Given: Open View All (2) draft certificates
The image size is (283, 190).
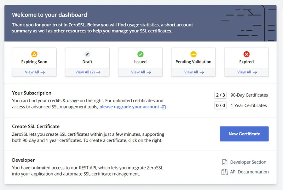Looking at the screenshot, I should 88,72.
